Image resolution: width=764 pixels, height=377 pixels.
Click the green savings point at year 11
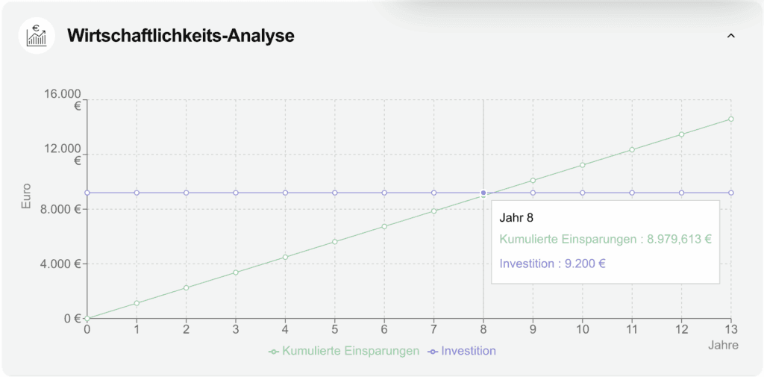tap(632, 149)
